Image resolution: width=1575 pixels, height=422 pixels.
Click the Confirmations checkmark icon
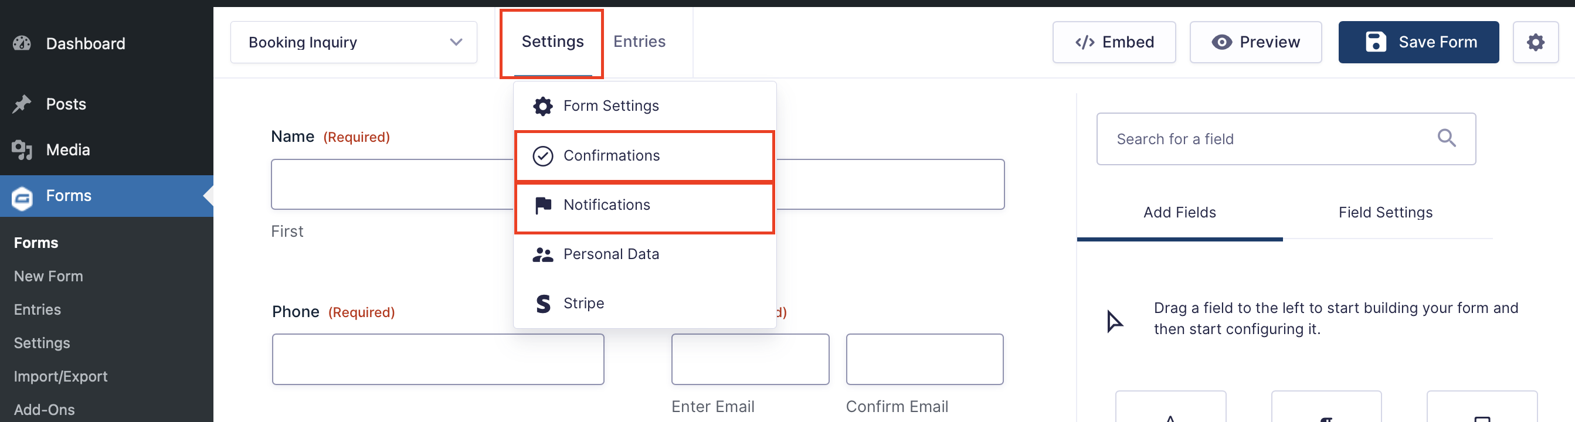coord(542,156)
